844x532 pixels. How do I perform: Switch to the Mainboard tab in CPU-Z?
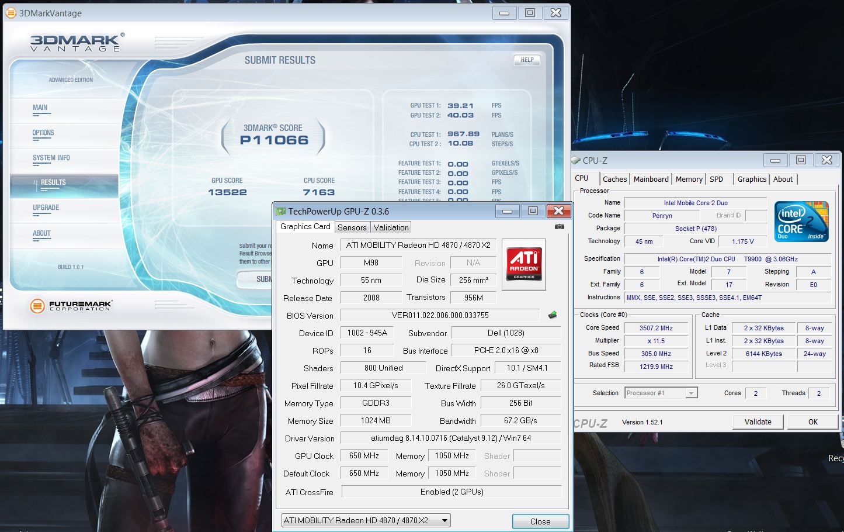[651, 179]
